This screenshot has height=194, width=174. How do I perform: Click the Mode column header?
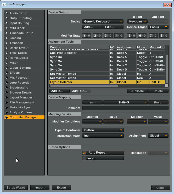[142, 47]
